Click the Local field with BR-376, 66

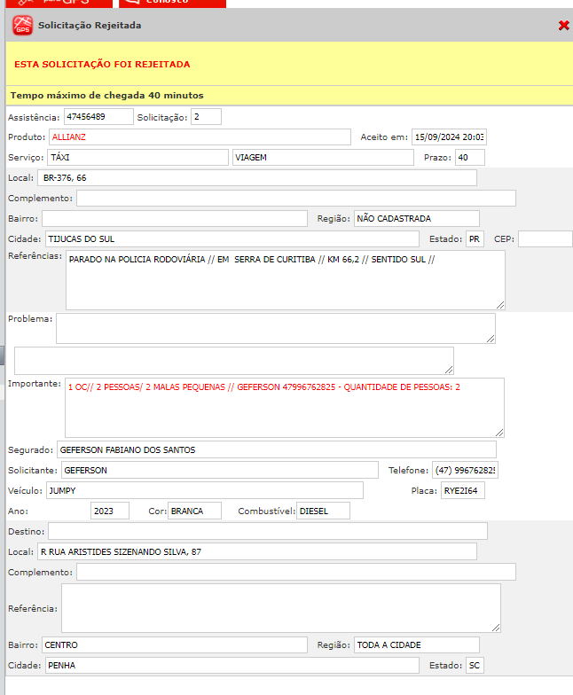[257, 178]
